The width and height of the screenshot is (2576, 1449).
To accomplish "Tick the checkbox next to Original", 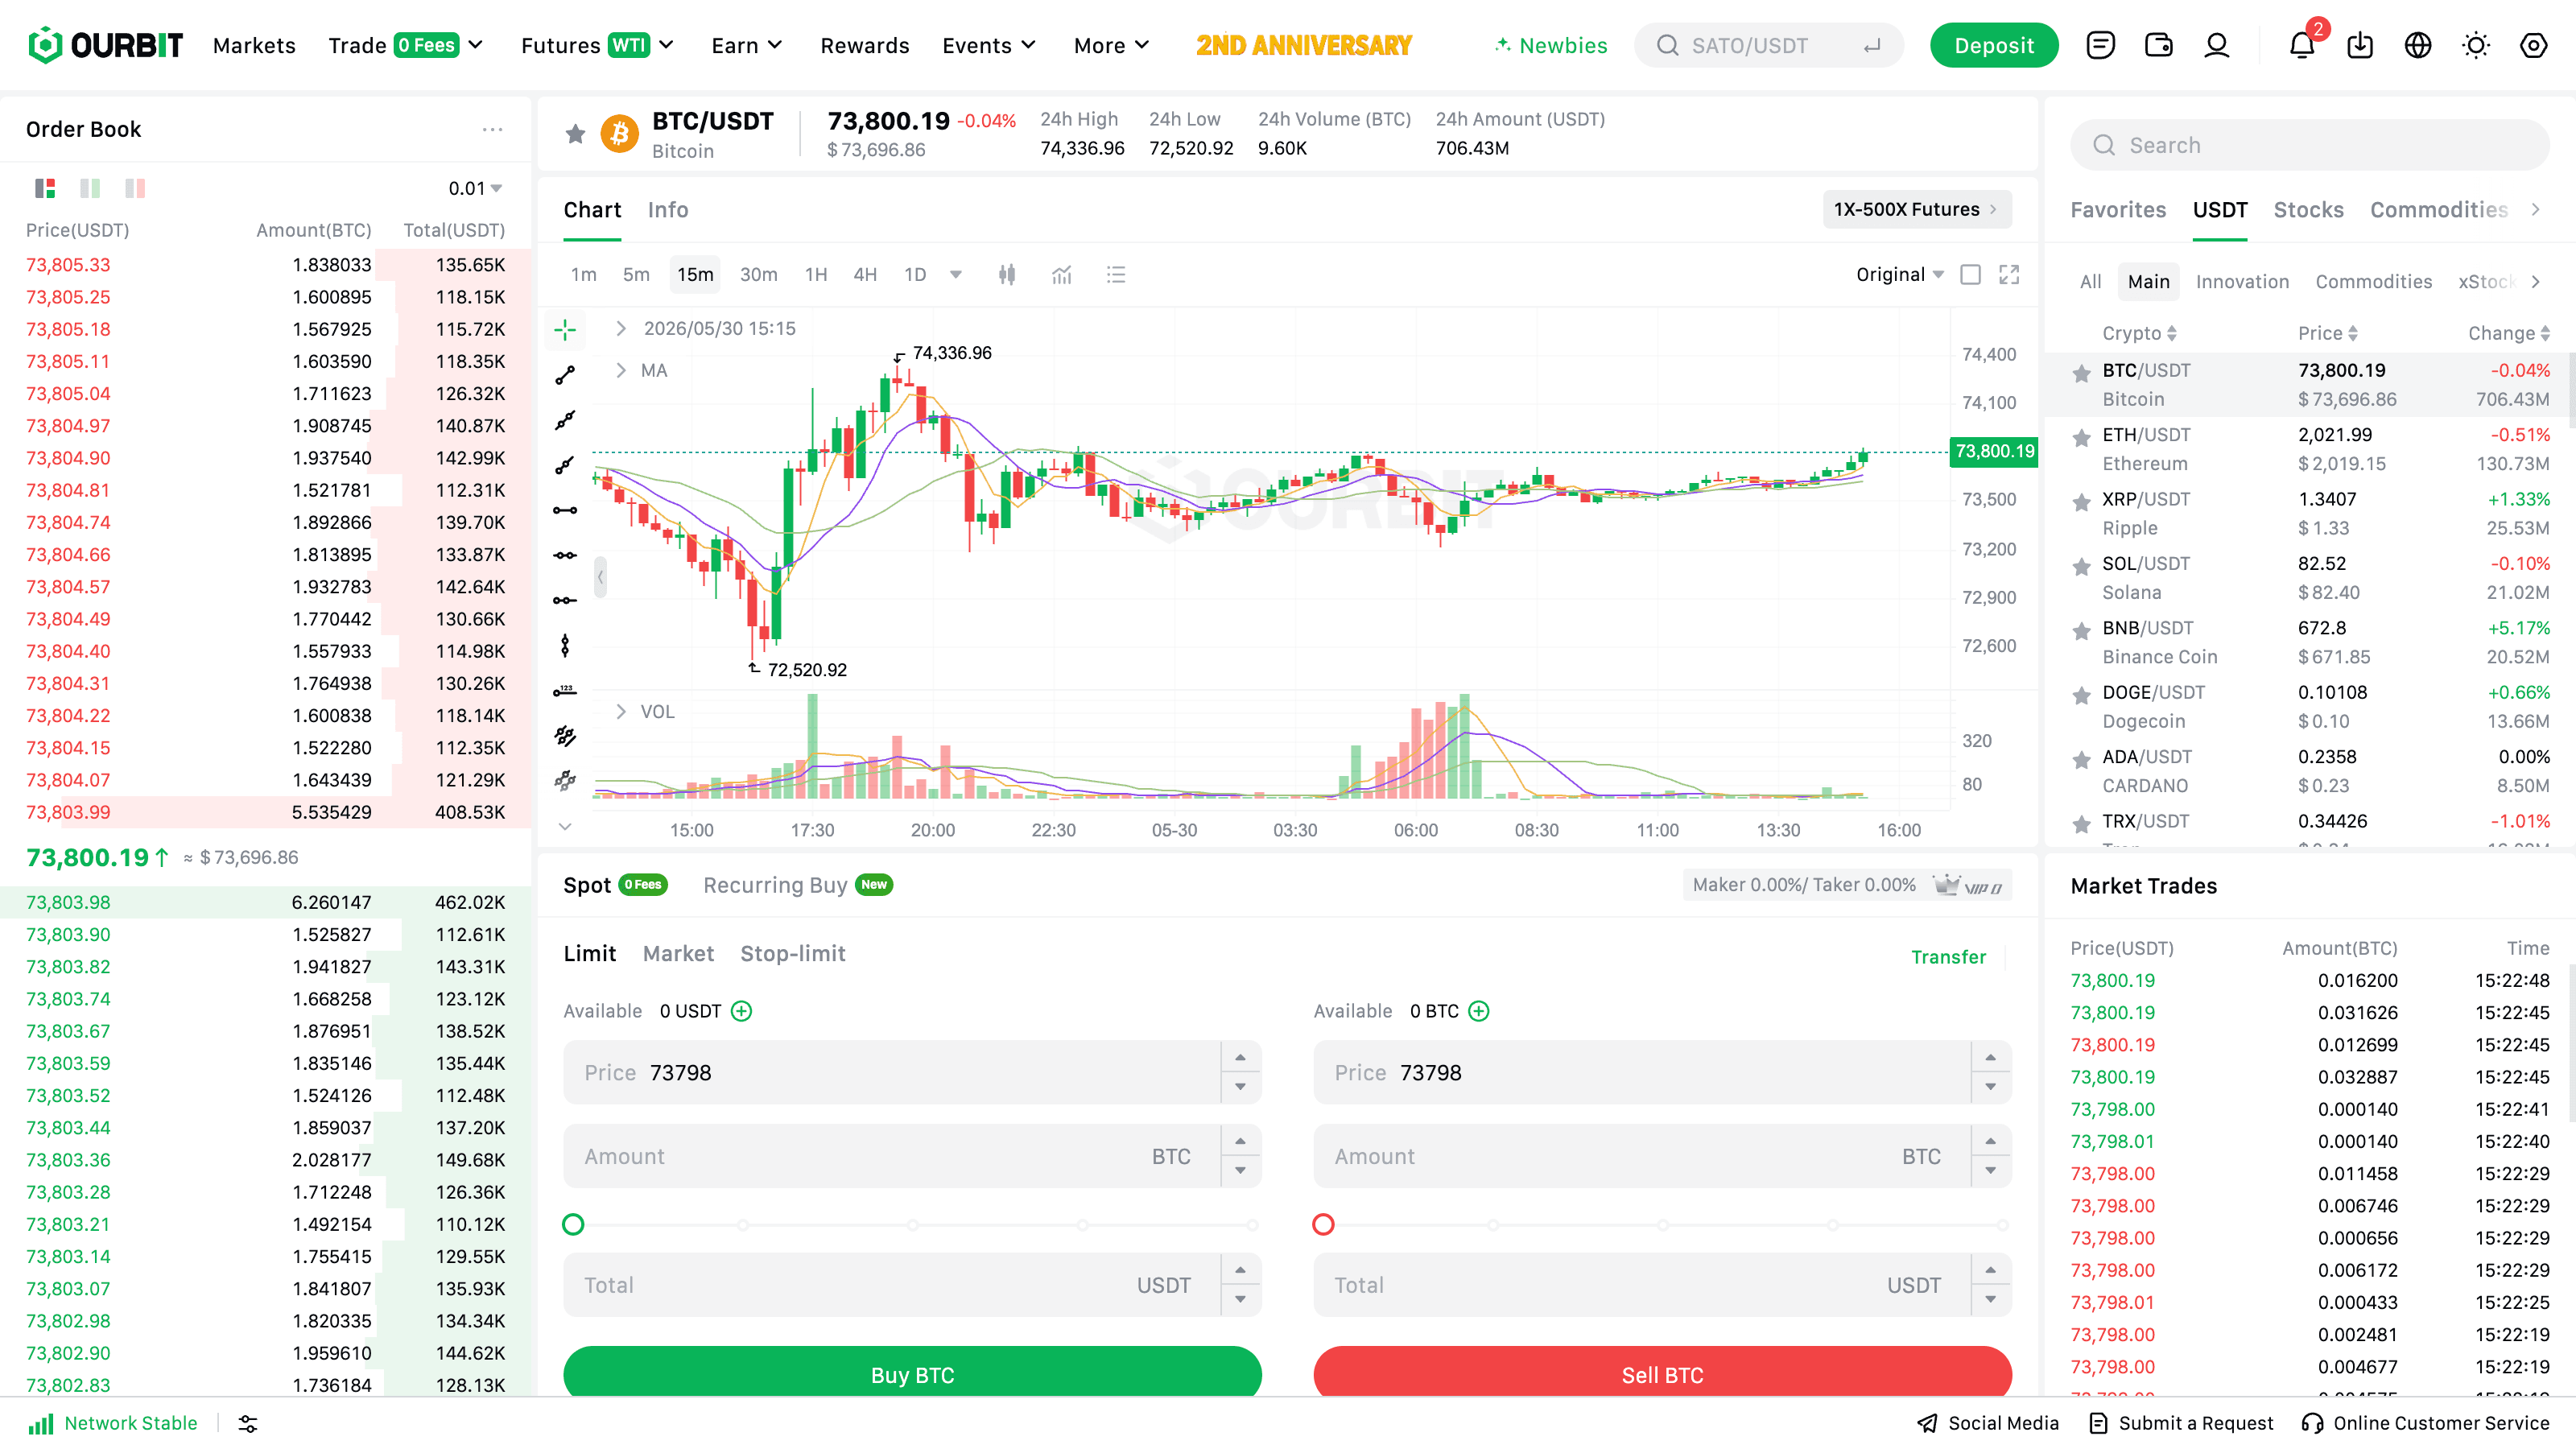I will click(1970, 274).
